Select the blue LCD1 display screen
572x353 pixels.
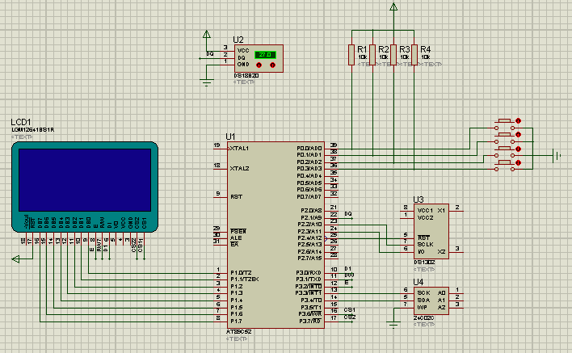(85, 180)
